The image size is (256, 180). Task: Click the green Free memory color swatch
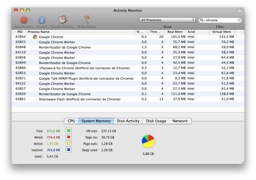[69, 131]
